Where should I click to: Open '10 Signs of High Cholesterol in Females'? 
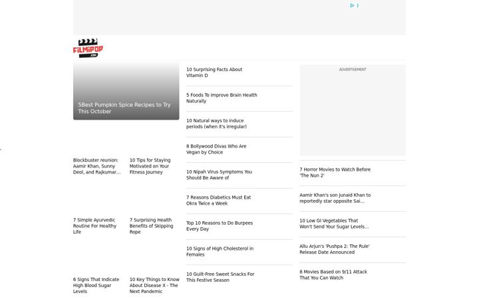point(220,251)
